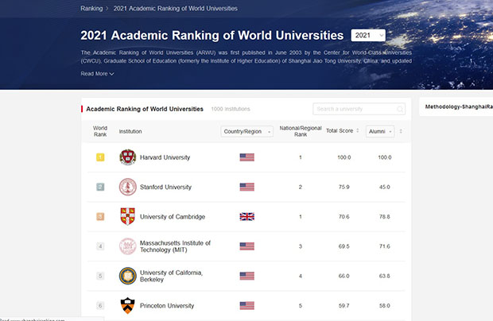Click the search magnifier icon
Screen dimensions: 493x321
400,110
